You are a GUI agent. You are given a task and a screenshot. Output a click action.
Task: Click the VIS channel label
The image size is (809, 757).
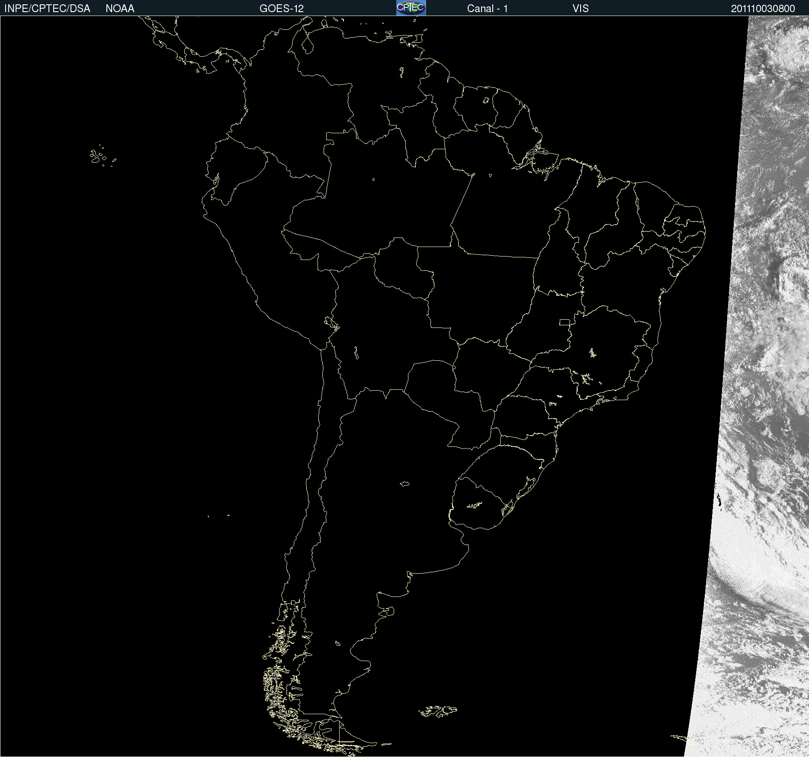tap(581, 9)
